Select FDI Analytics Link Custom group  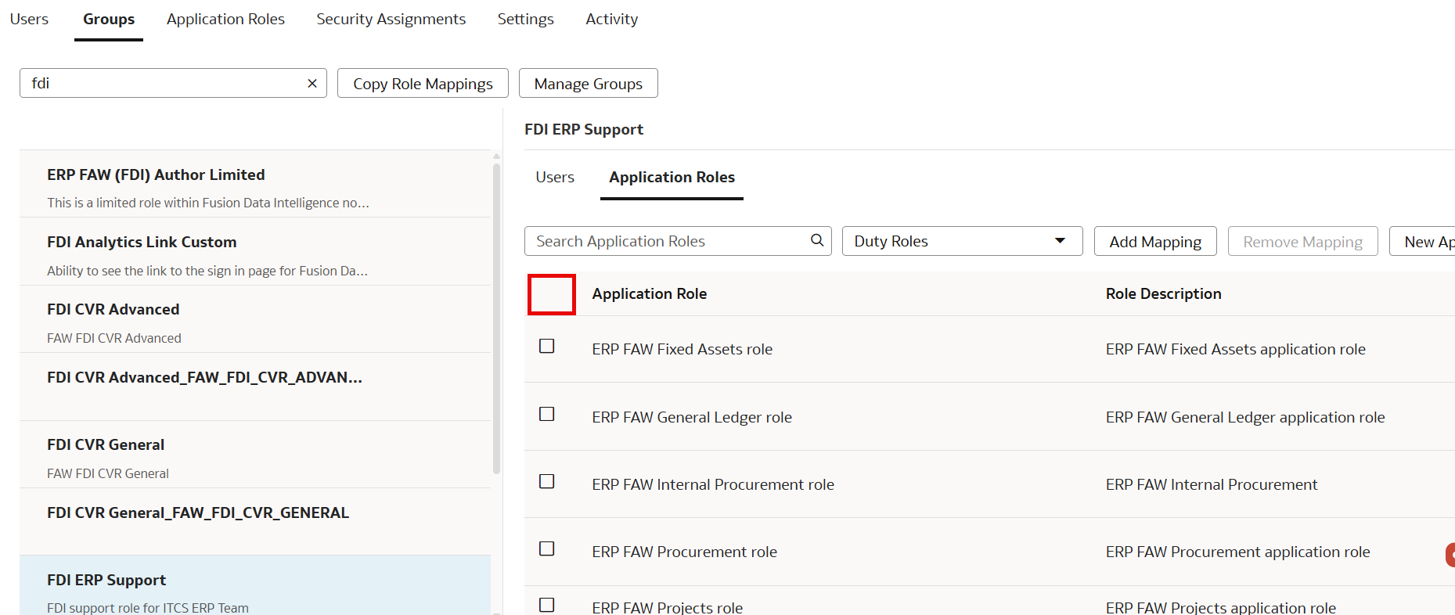pos(255,252)
